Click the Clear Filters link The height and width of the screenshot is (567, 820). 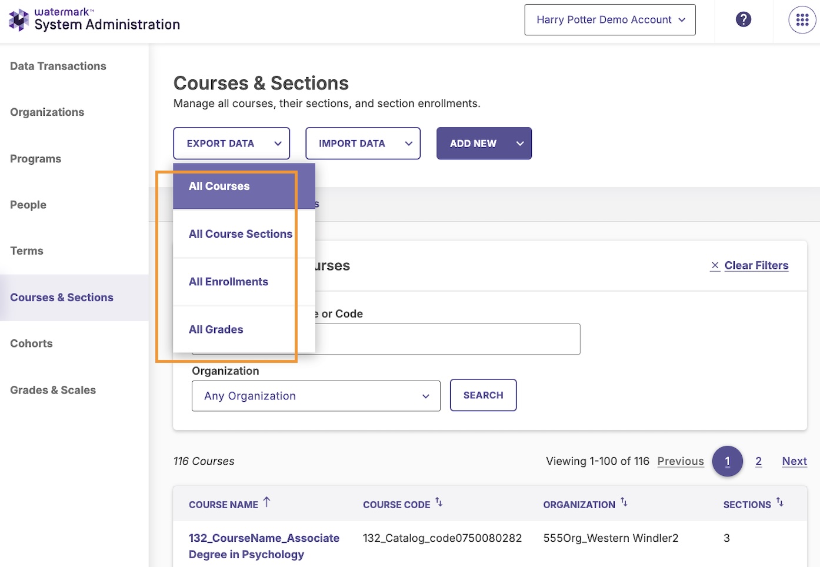[x=756, y=265]
